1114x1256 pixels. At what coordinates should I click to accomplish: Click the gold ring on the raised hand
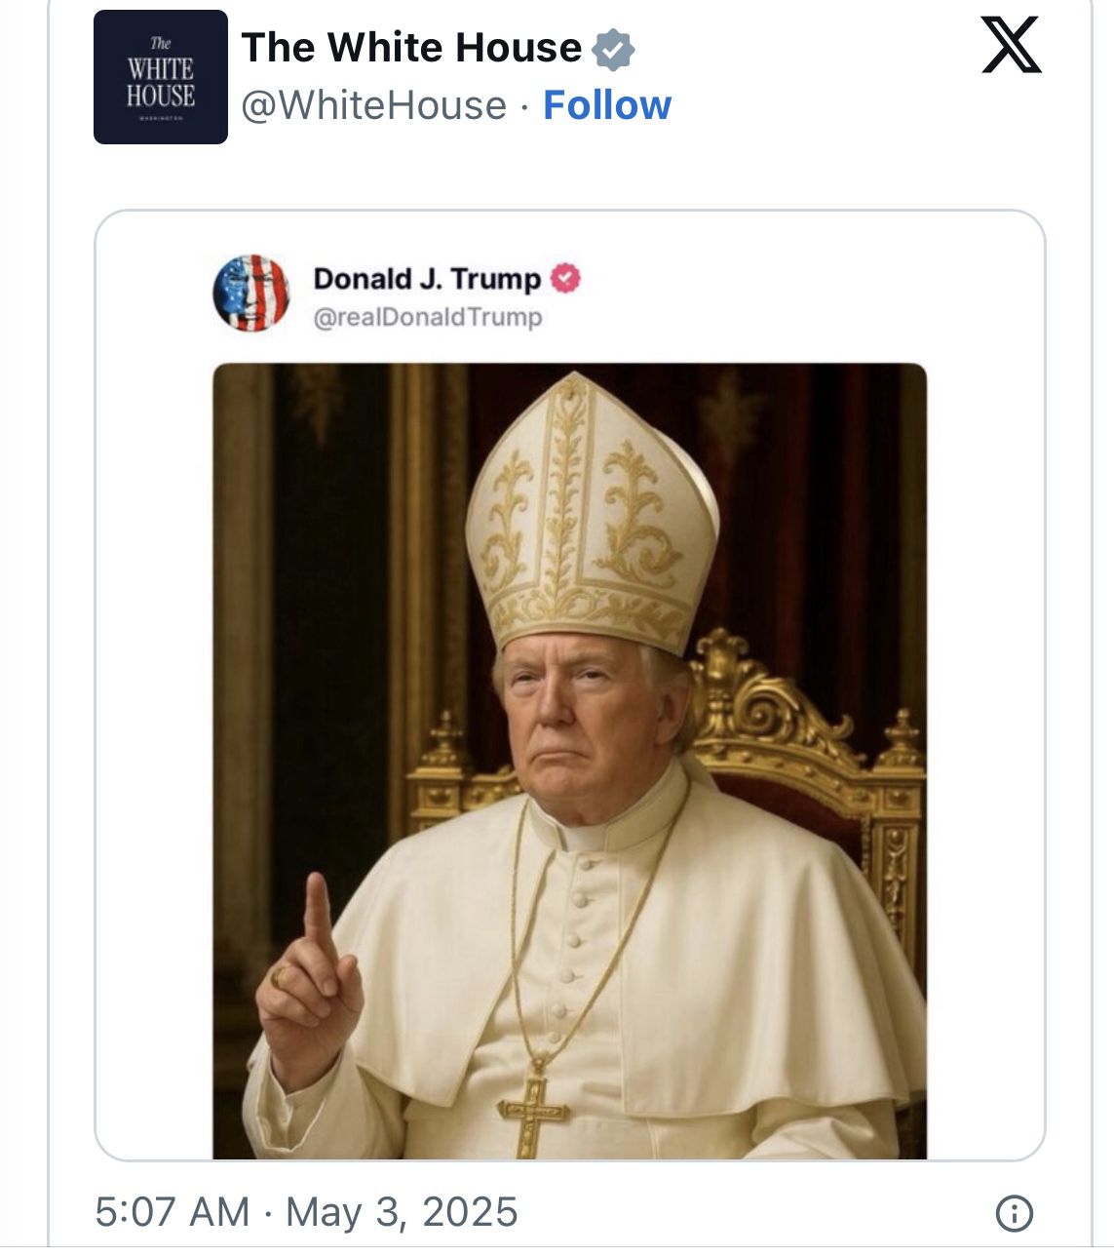point(281,976)
